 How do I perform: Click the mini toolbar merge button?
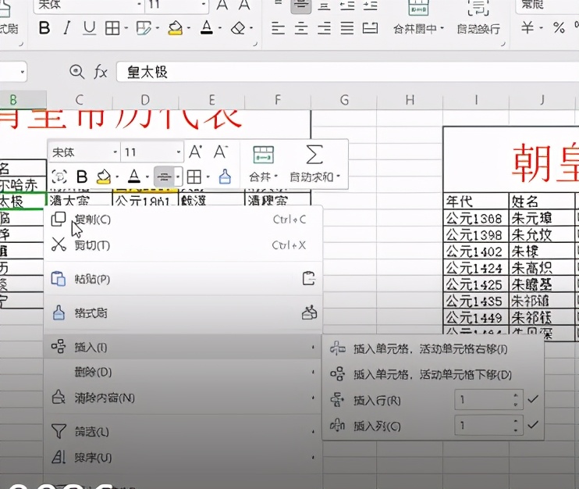[263, 164]
